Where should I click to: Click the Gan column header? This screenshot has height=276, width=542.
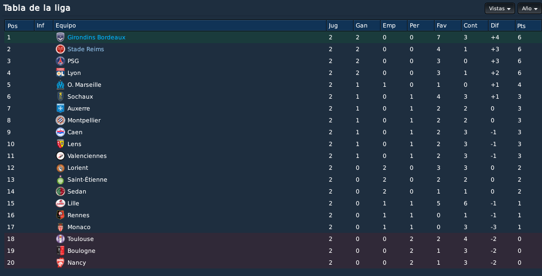pyautogui.click(x=367, y=25)
